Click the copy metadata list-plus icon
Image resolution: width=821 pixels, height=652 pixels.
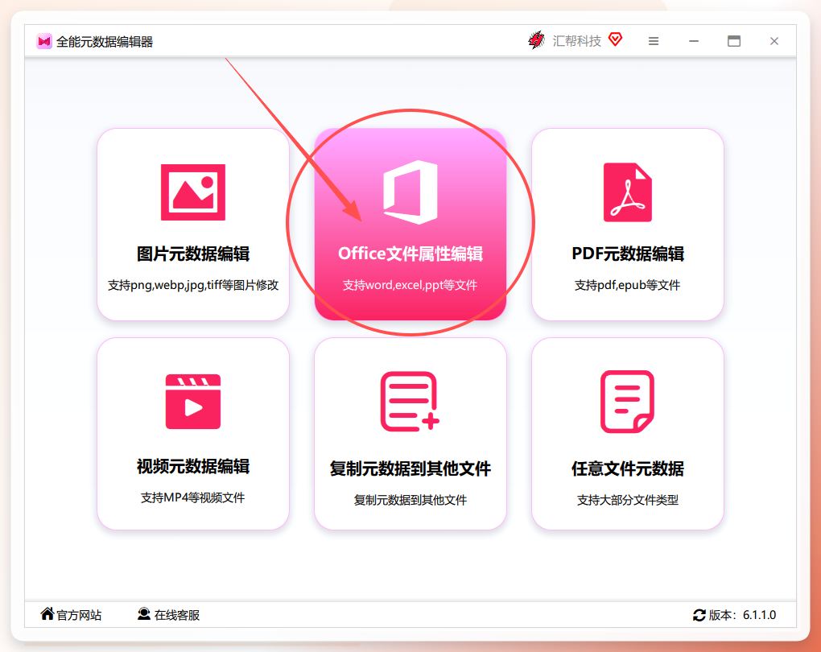pyautogui.click(x=410, y=402)
